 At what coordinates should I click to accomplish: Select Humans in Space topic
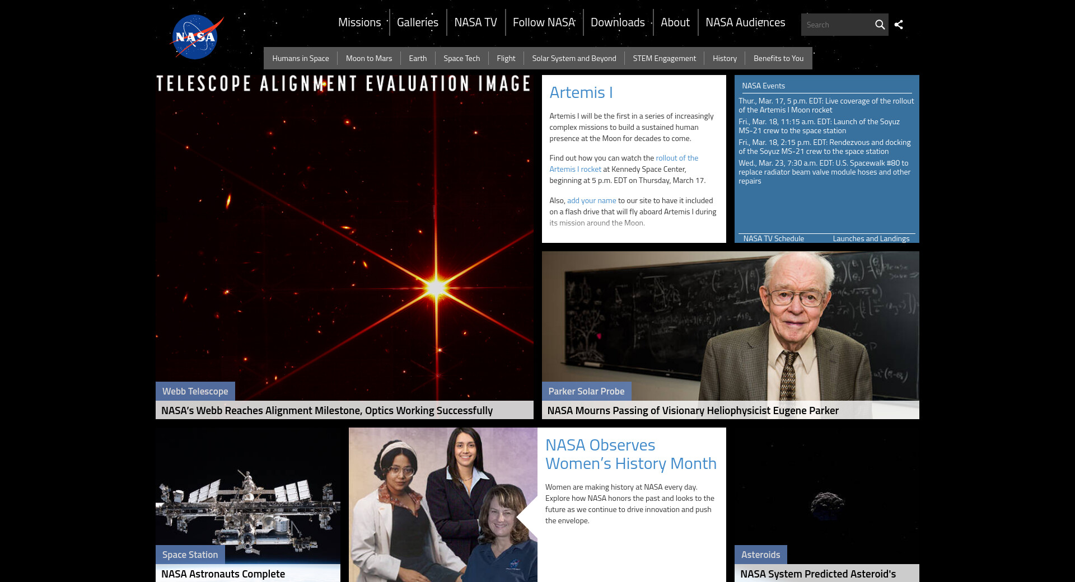[301, 58]
